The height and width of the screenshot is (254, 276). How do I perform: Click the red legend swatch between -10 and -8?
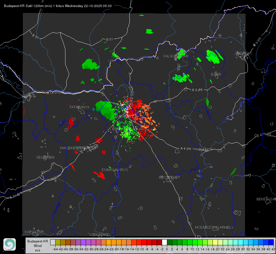[x=144, y=242]
